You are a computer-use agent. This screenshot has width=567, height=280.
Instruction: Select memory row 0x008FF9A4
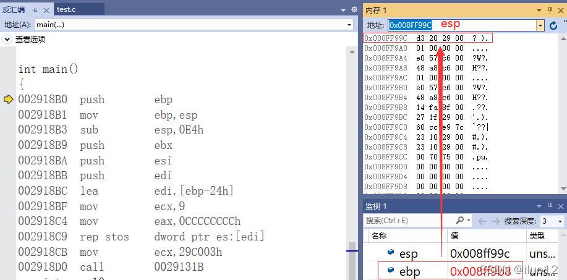point(427,58)
